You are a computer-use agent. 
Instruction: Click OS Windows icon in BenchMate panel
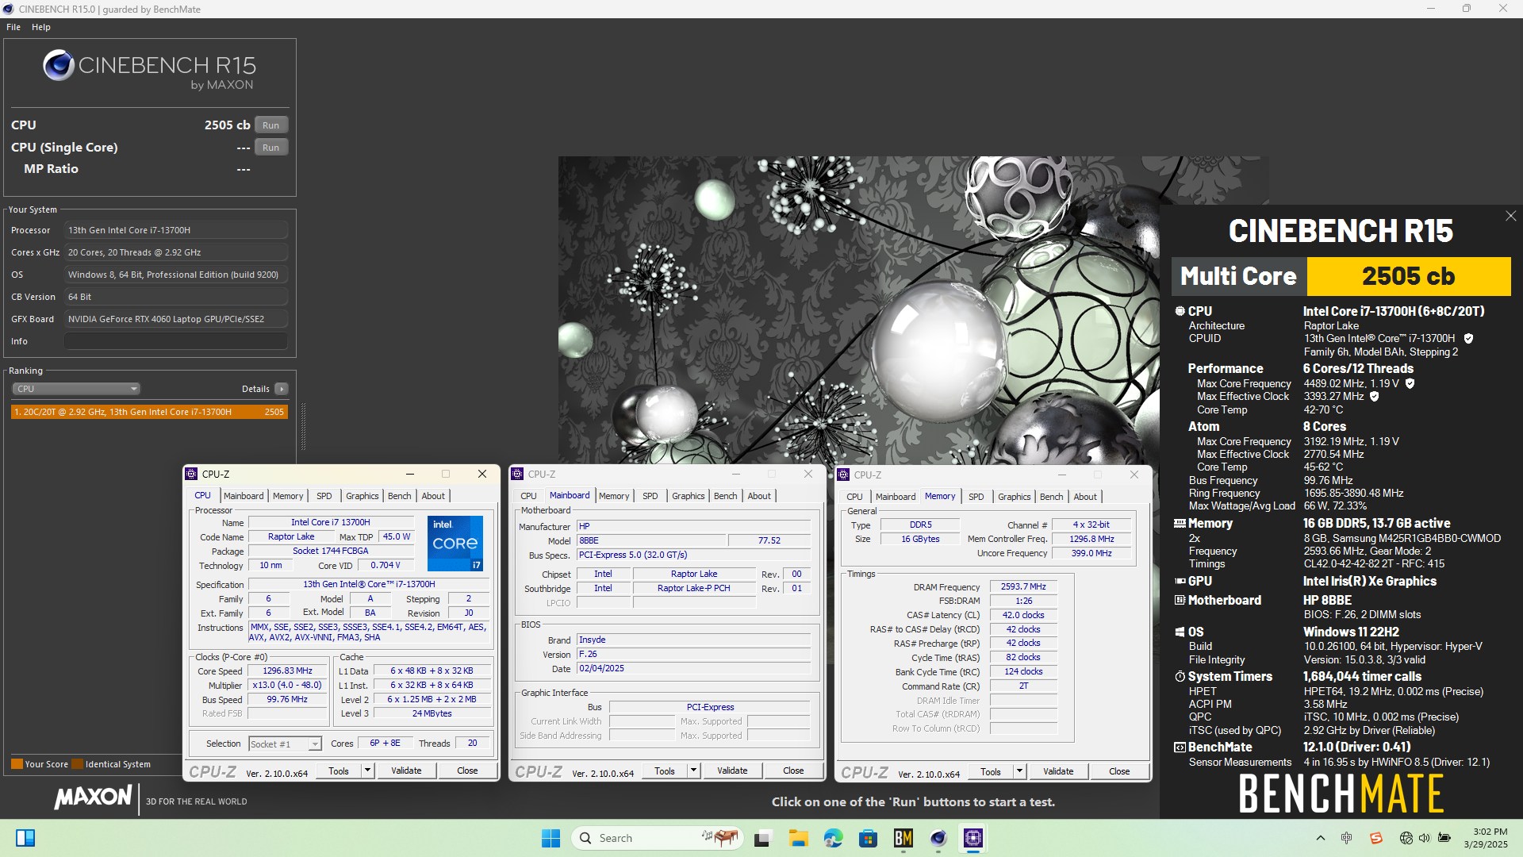point(1180,632)
